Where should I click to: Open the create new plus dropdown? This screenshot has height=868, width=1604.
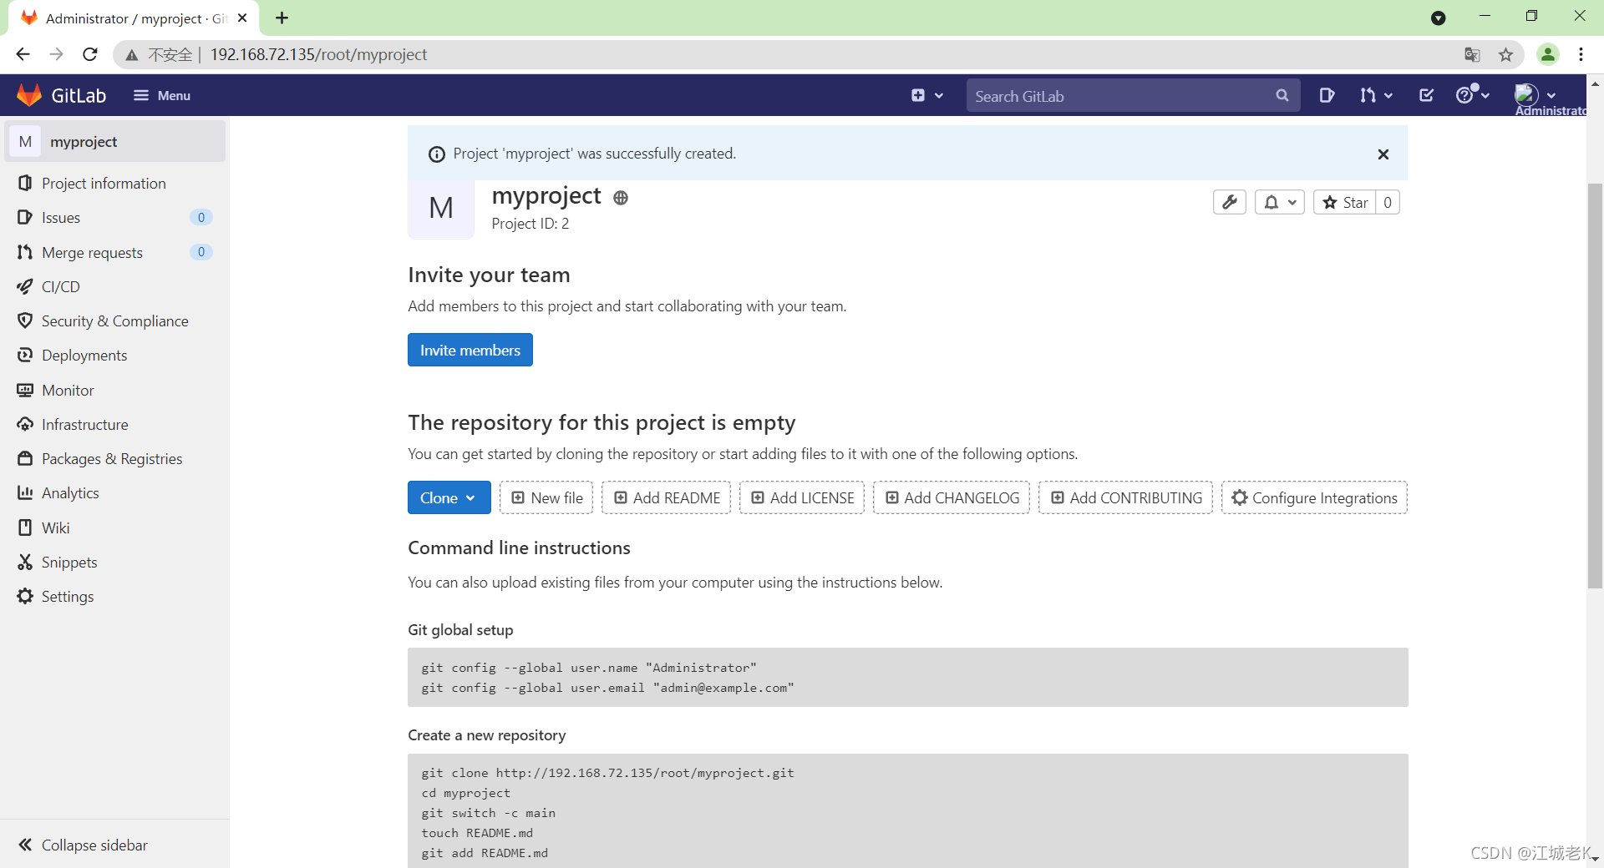tap(927, 95)
